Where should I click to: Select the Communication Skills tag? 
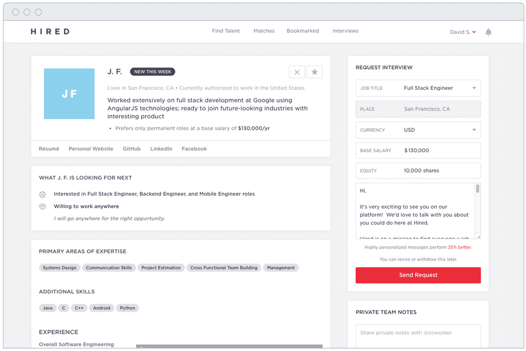109,268
